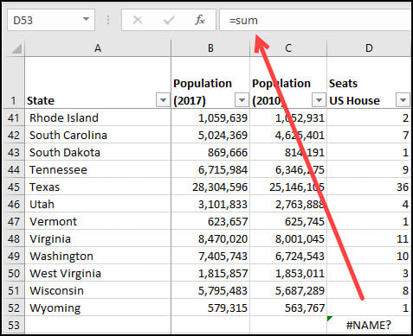
Task: Click cell with value 579,315
Action: [x=210, y=307]
